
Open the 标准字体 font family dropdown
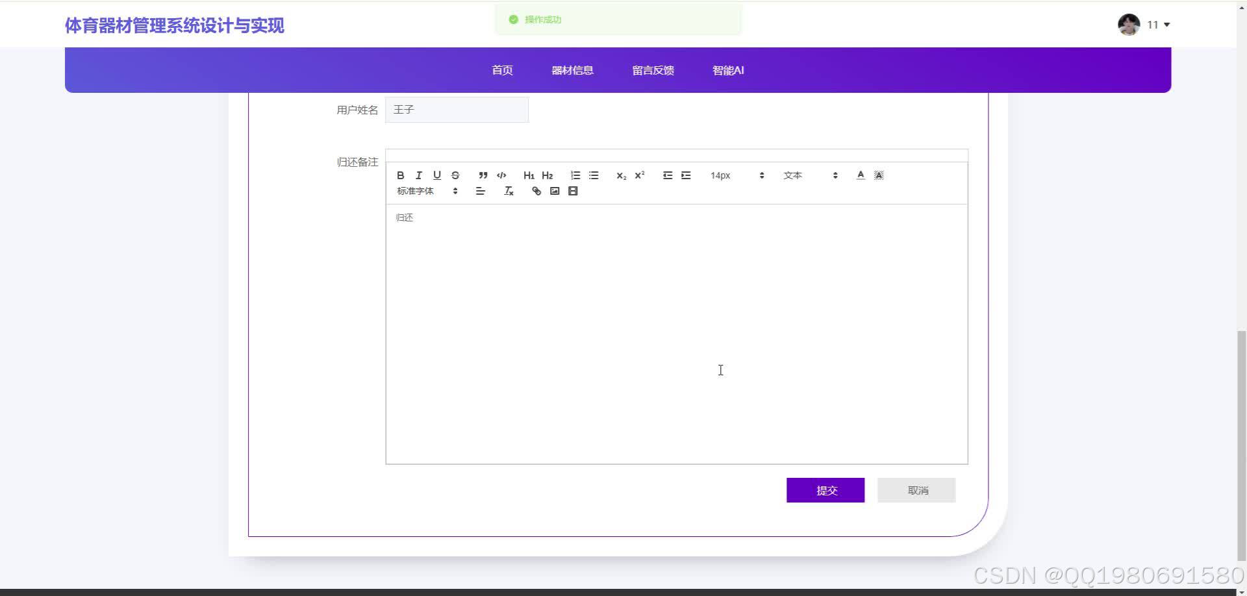tap(425, 191)
